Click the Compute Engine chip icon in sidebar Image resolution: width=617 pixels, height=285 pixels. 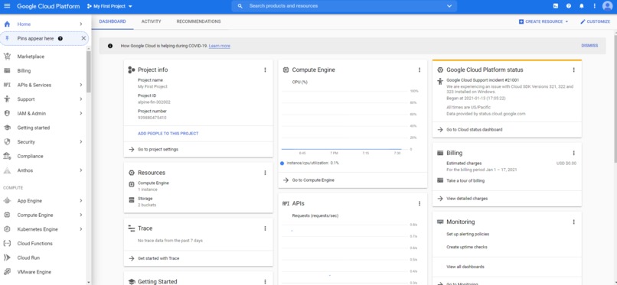point(7,215)
